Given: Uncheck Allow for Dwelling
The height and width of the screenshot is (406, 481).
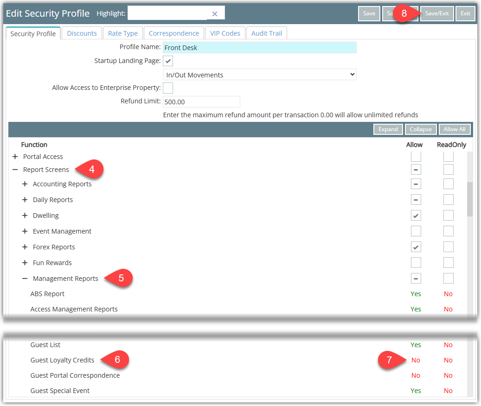Looking at the screenshot, I should (416, 216).
